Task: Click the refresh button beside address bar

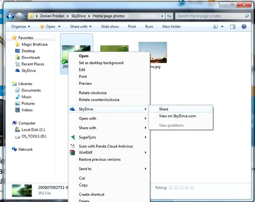Action: (x=169, y=16)
